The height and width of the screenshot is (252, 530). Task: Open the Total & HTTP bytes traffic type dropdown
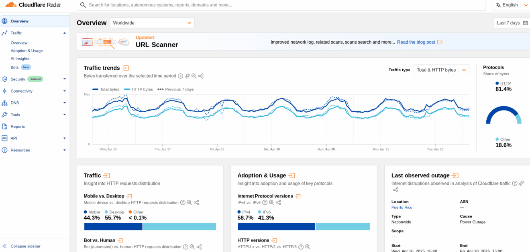441,70
